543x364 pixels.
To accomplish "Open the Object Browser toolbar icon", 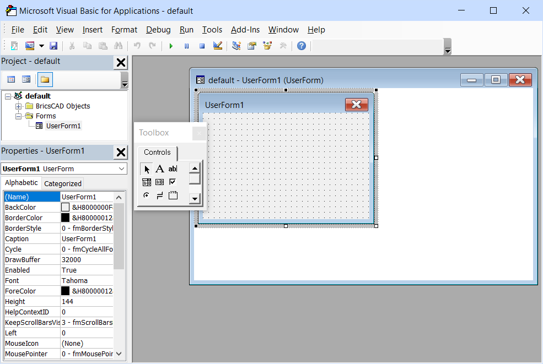I will coord(267,46).
